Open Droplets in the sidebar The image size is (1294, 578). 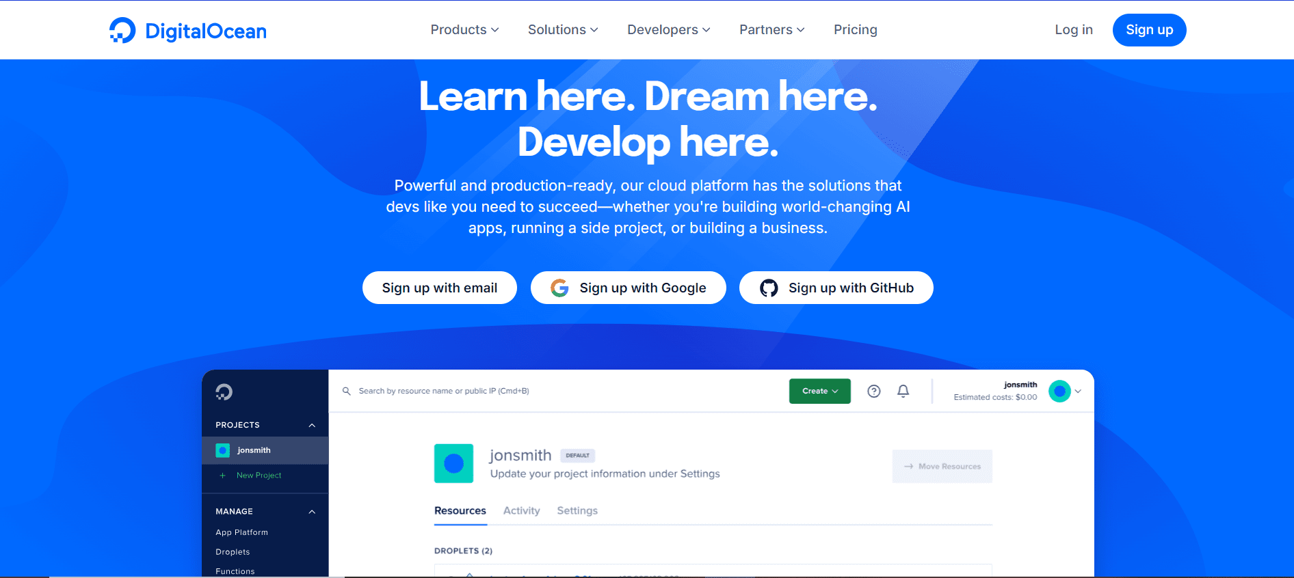[233, 552]
